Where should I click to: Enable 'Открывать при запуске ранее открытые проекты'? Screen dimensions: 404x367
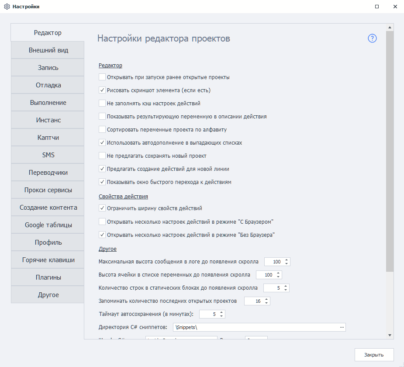(102, 77)
